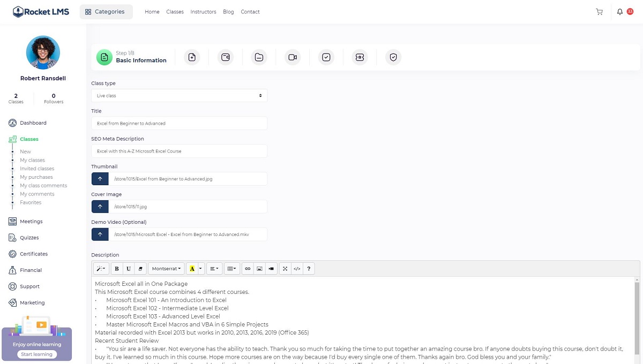Screen dimensions: 643x364
Task: Click the Start learning button
Action: (x=36, y=354)
